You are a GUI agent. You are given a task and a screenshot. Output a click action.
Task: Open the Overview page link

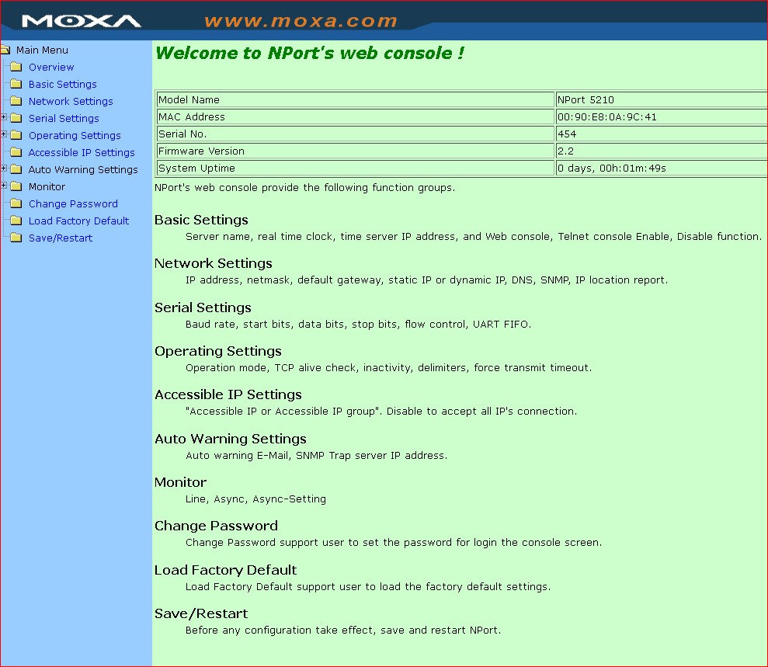(51, 67)
